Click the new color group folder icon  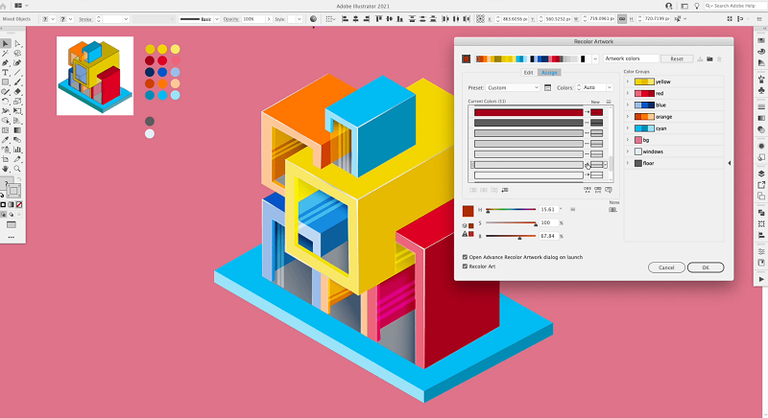(708, 58)
